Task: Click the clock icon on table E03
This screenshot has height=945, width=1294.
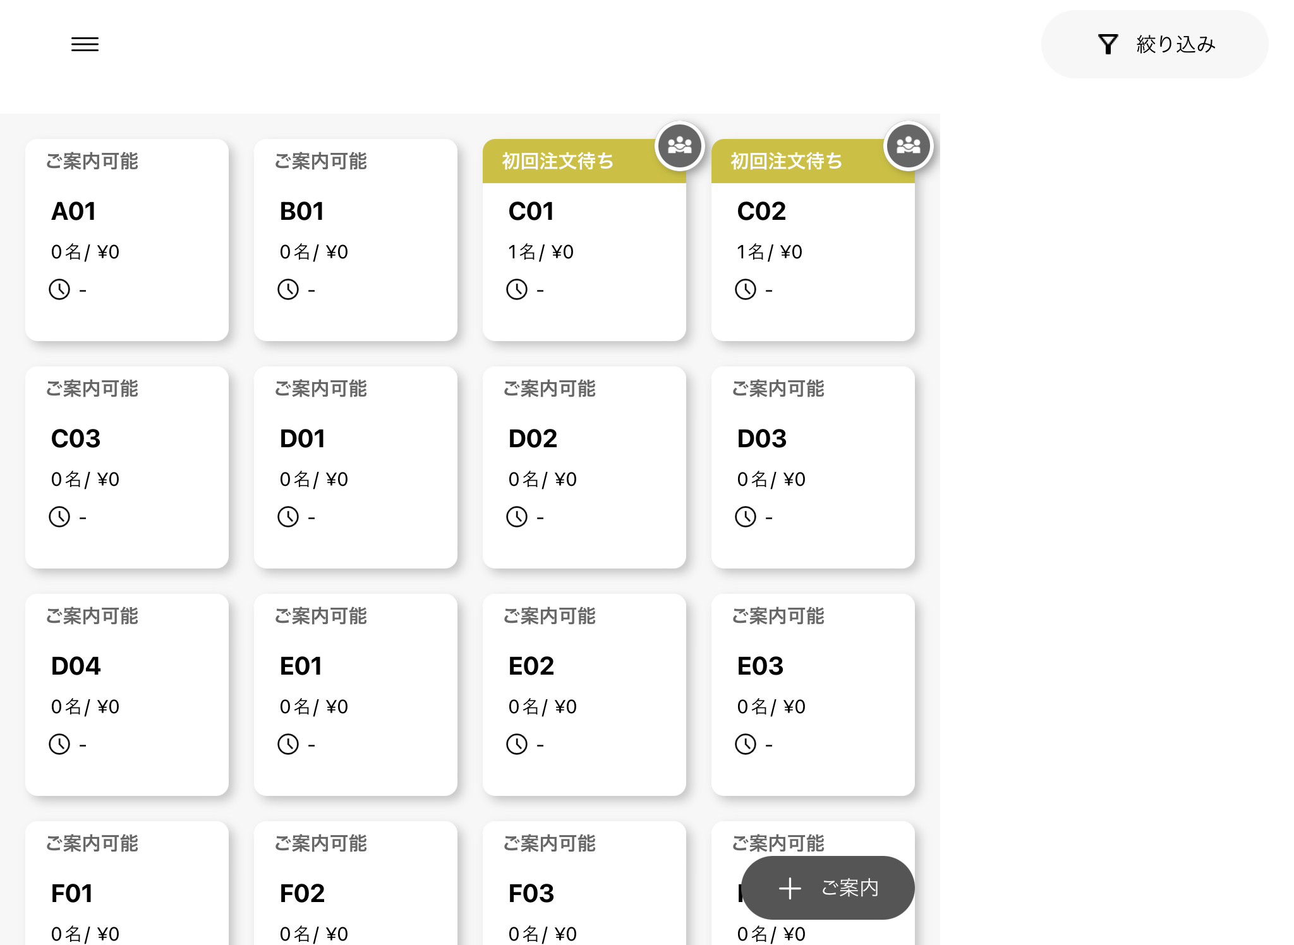Action: 746,744
